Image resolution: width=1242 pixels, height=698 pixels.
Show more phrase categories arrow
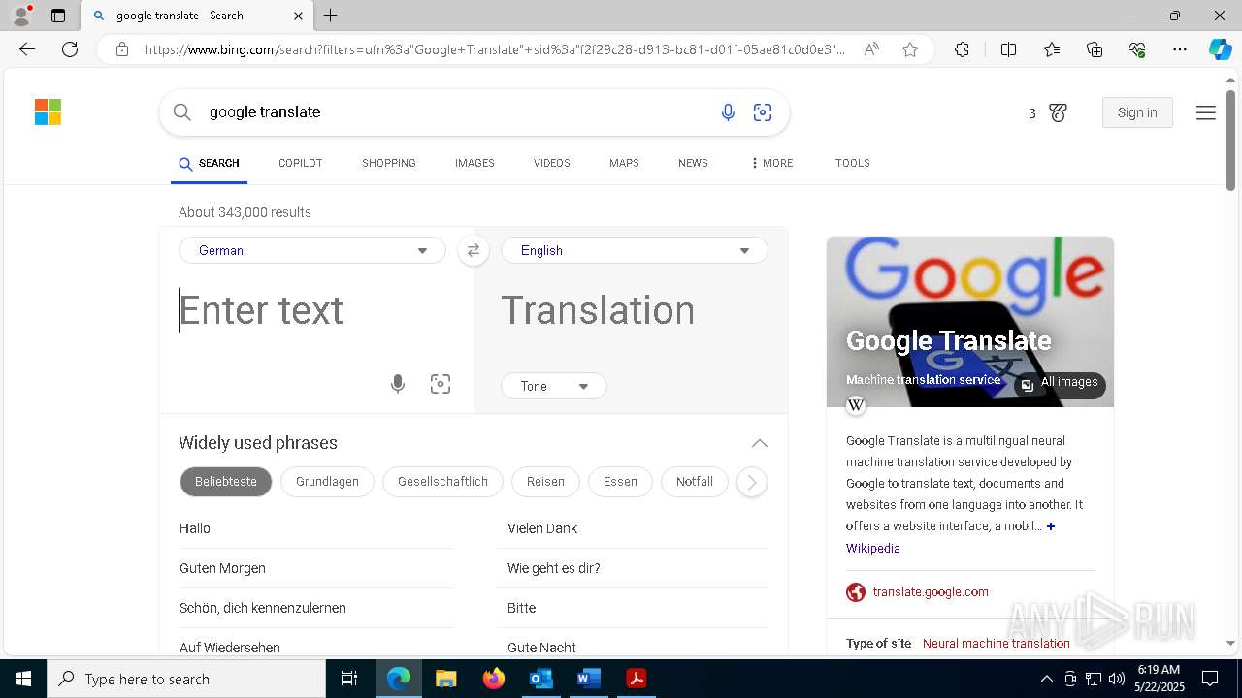point(752,482)
